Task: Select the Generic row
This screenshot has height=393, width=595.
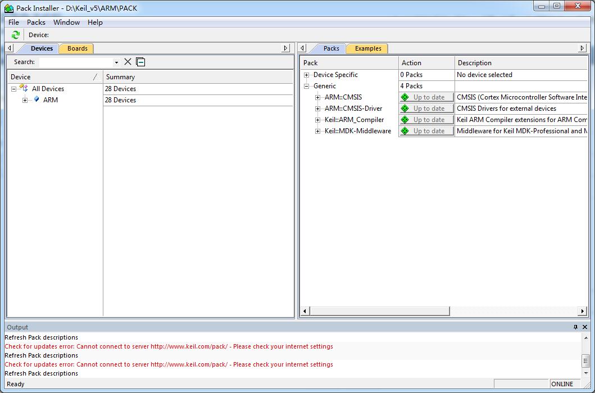Action: pos(324,86)
